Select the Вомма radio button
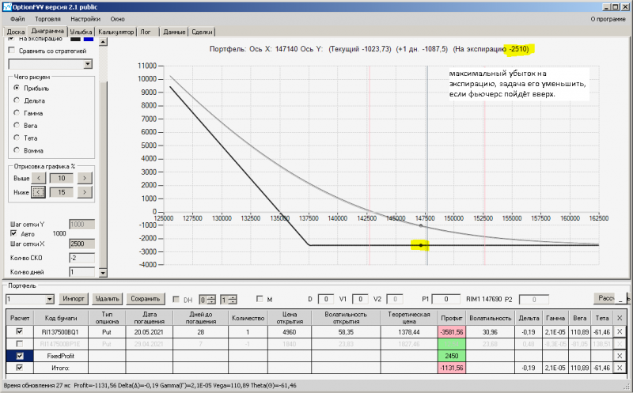 [x=17, y=150]
